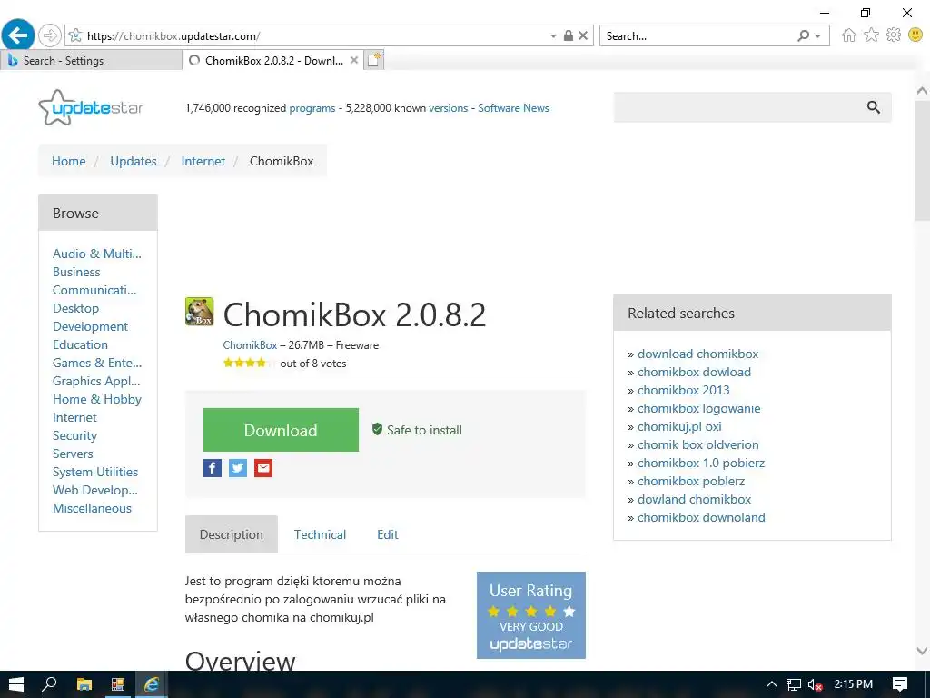Image resolution: width=930 pixels, height=698 pixels.
Task: Share by email envelope icon
Action: (x=263, y=468)
